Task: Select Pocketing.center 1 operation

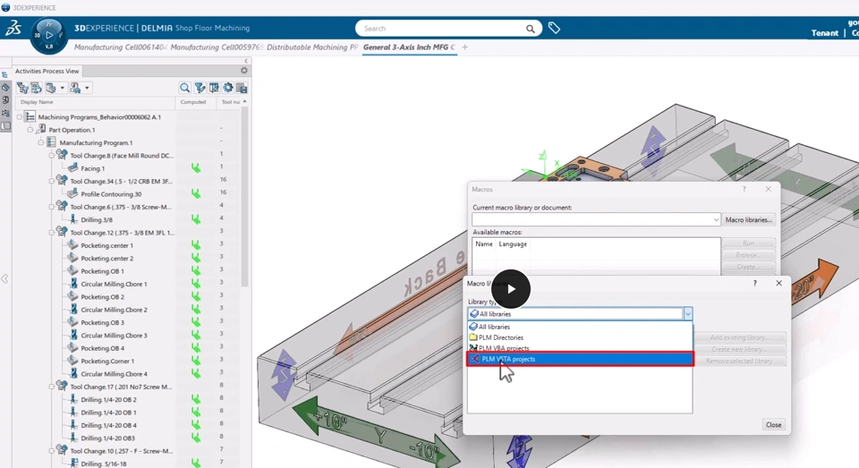Action: 106,245
